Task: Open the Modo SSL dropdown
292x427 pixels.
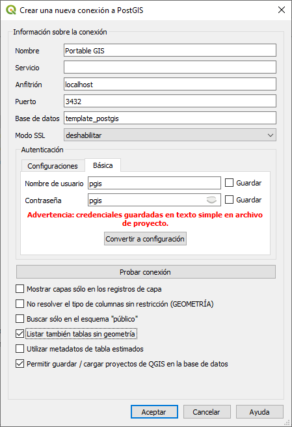Action: tap(170, 135)
